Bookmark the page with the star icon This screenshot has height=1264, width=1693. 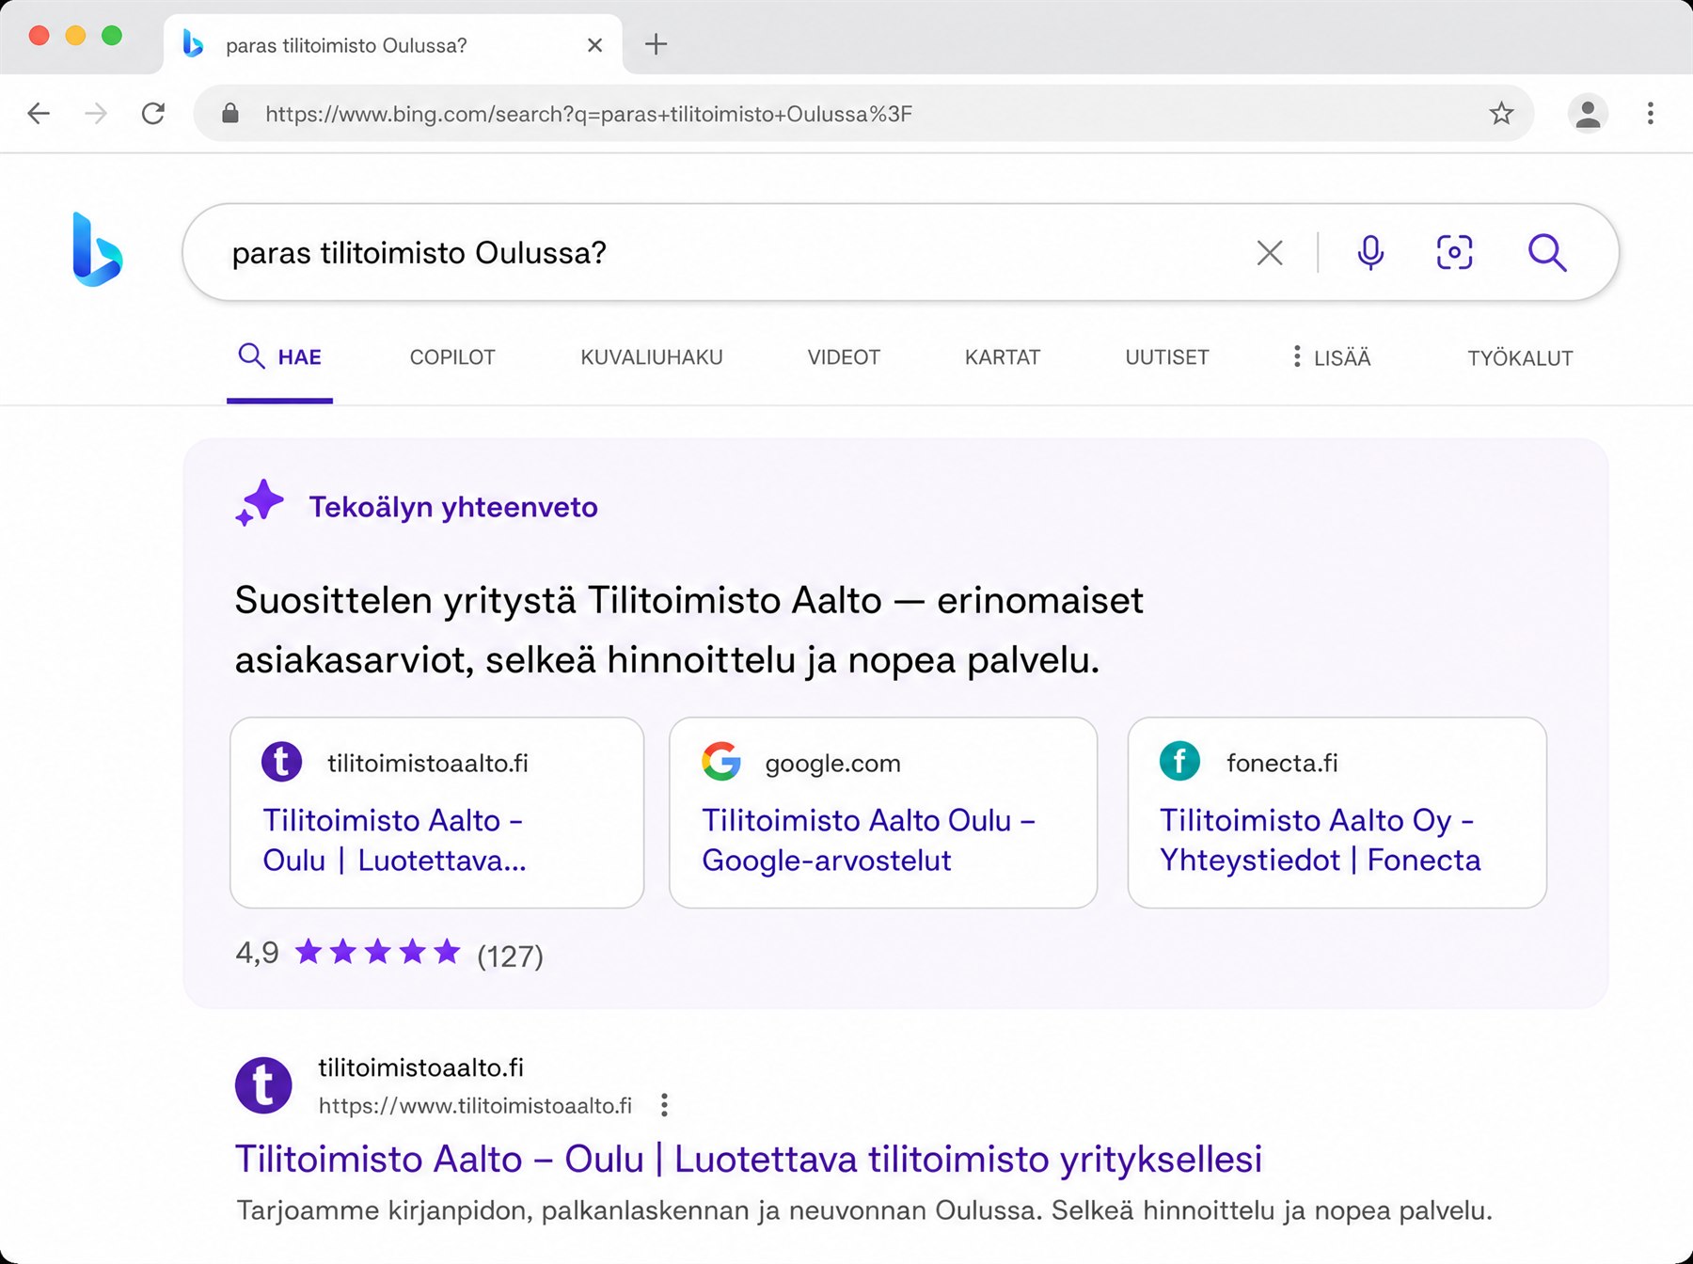pos(1501,114)
